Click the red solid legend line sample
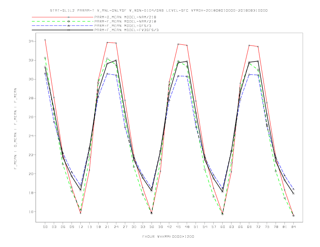 [x=63, y=17]
